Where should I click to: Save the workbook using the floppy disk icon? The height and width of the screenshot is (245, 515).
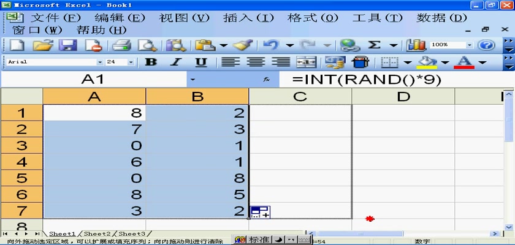(67, 45)
